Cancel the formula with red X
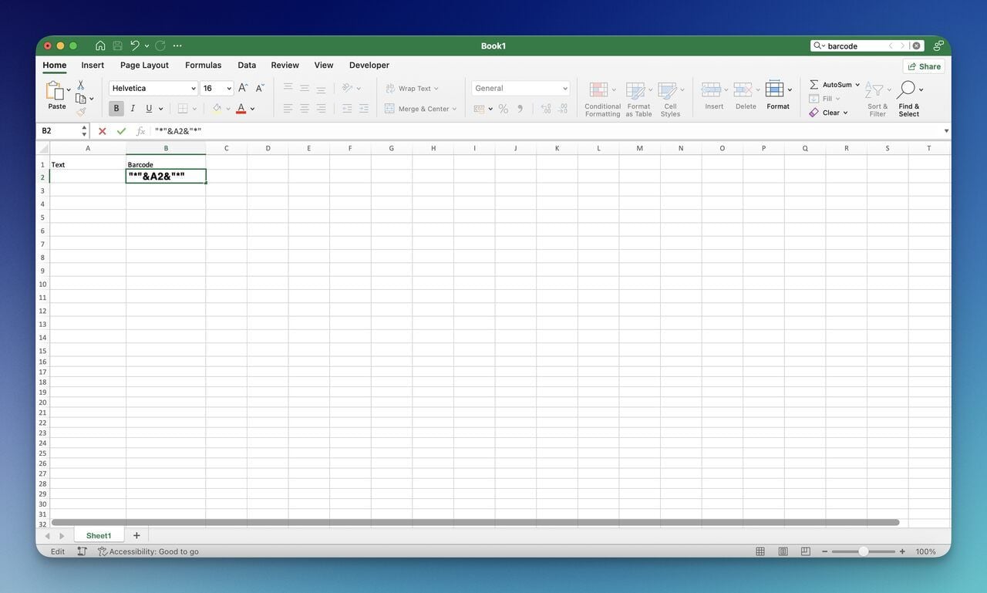987x593 pixels. point(102,131)
